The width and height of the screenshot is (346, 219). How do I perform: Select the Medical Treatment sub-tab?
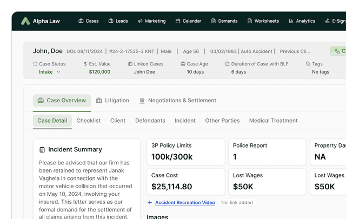pyautogui.click(x=273, y=121)
